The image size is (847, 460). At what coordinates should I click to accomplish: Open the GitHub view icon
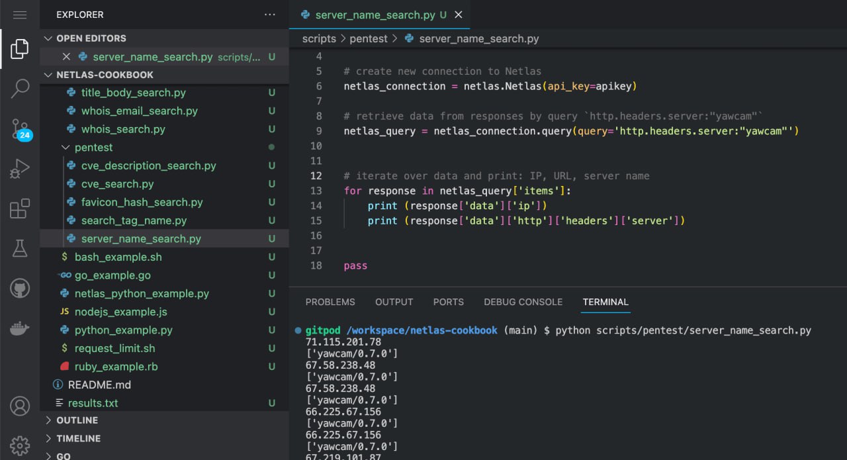pos(20,288)
